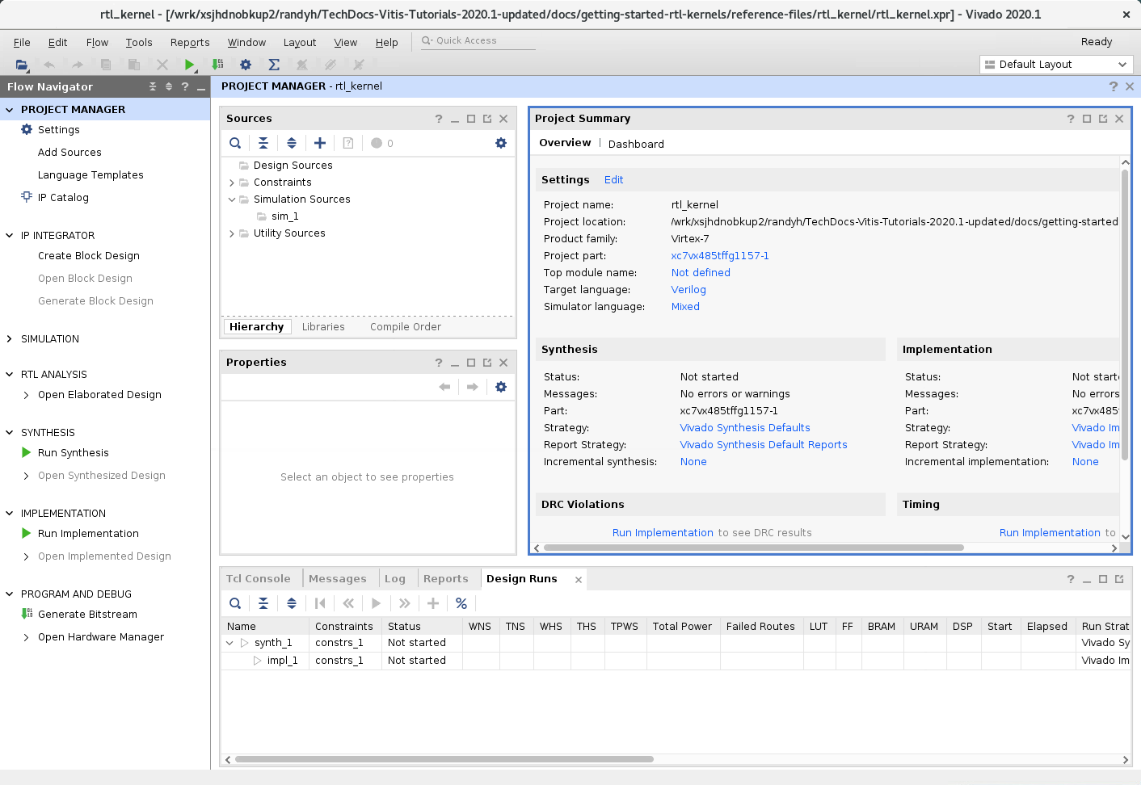Collapse the synth_1 run row
This screenshot has height=785, width=1141.
pos(229,643)
